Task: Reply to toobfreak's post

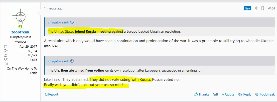Action: (245, 94)
